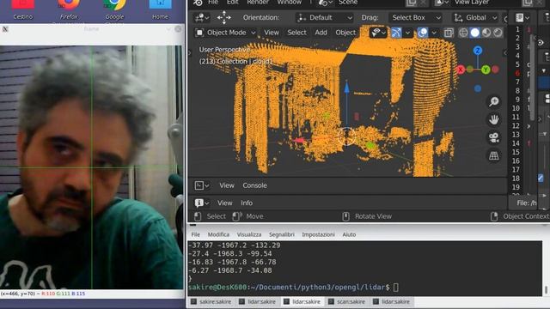550x309 pixels.
Task: Open the Add menu in the viewport header
Action: 321,33
